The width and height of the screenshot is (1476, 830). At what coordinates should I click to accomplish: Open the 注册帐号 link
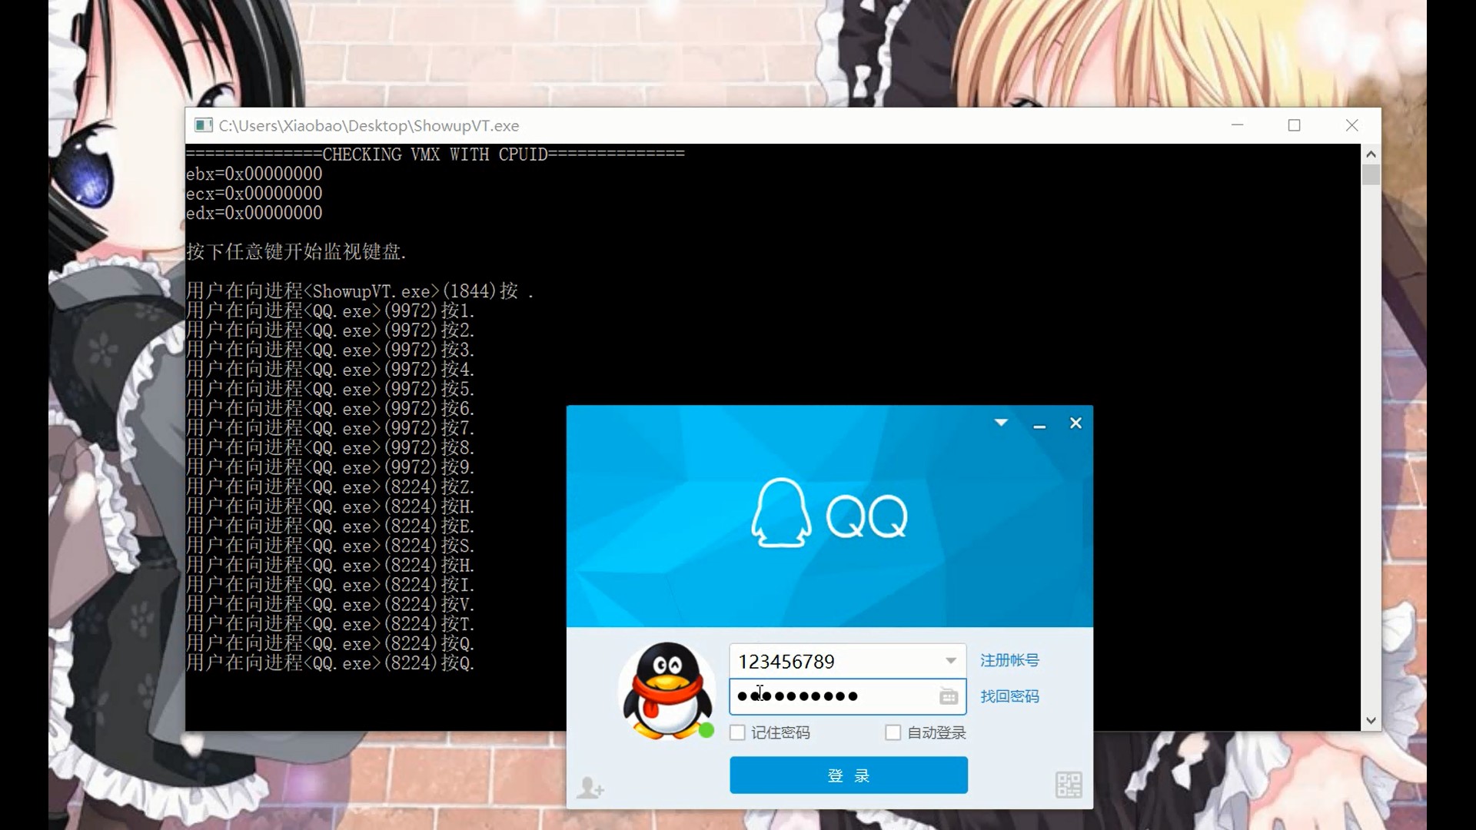point(1009,660)
